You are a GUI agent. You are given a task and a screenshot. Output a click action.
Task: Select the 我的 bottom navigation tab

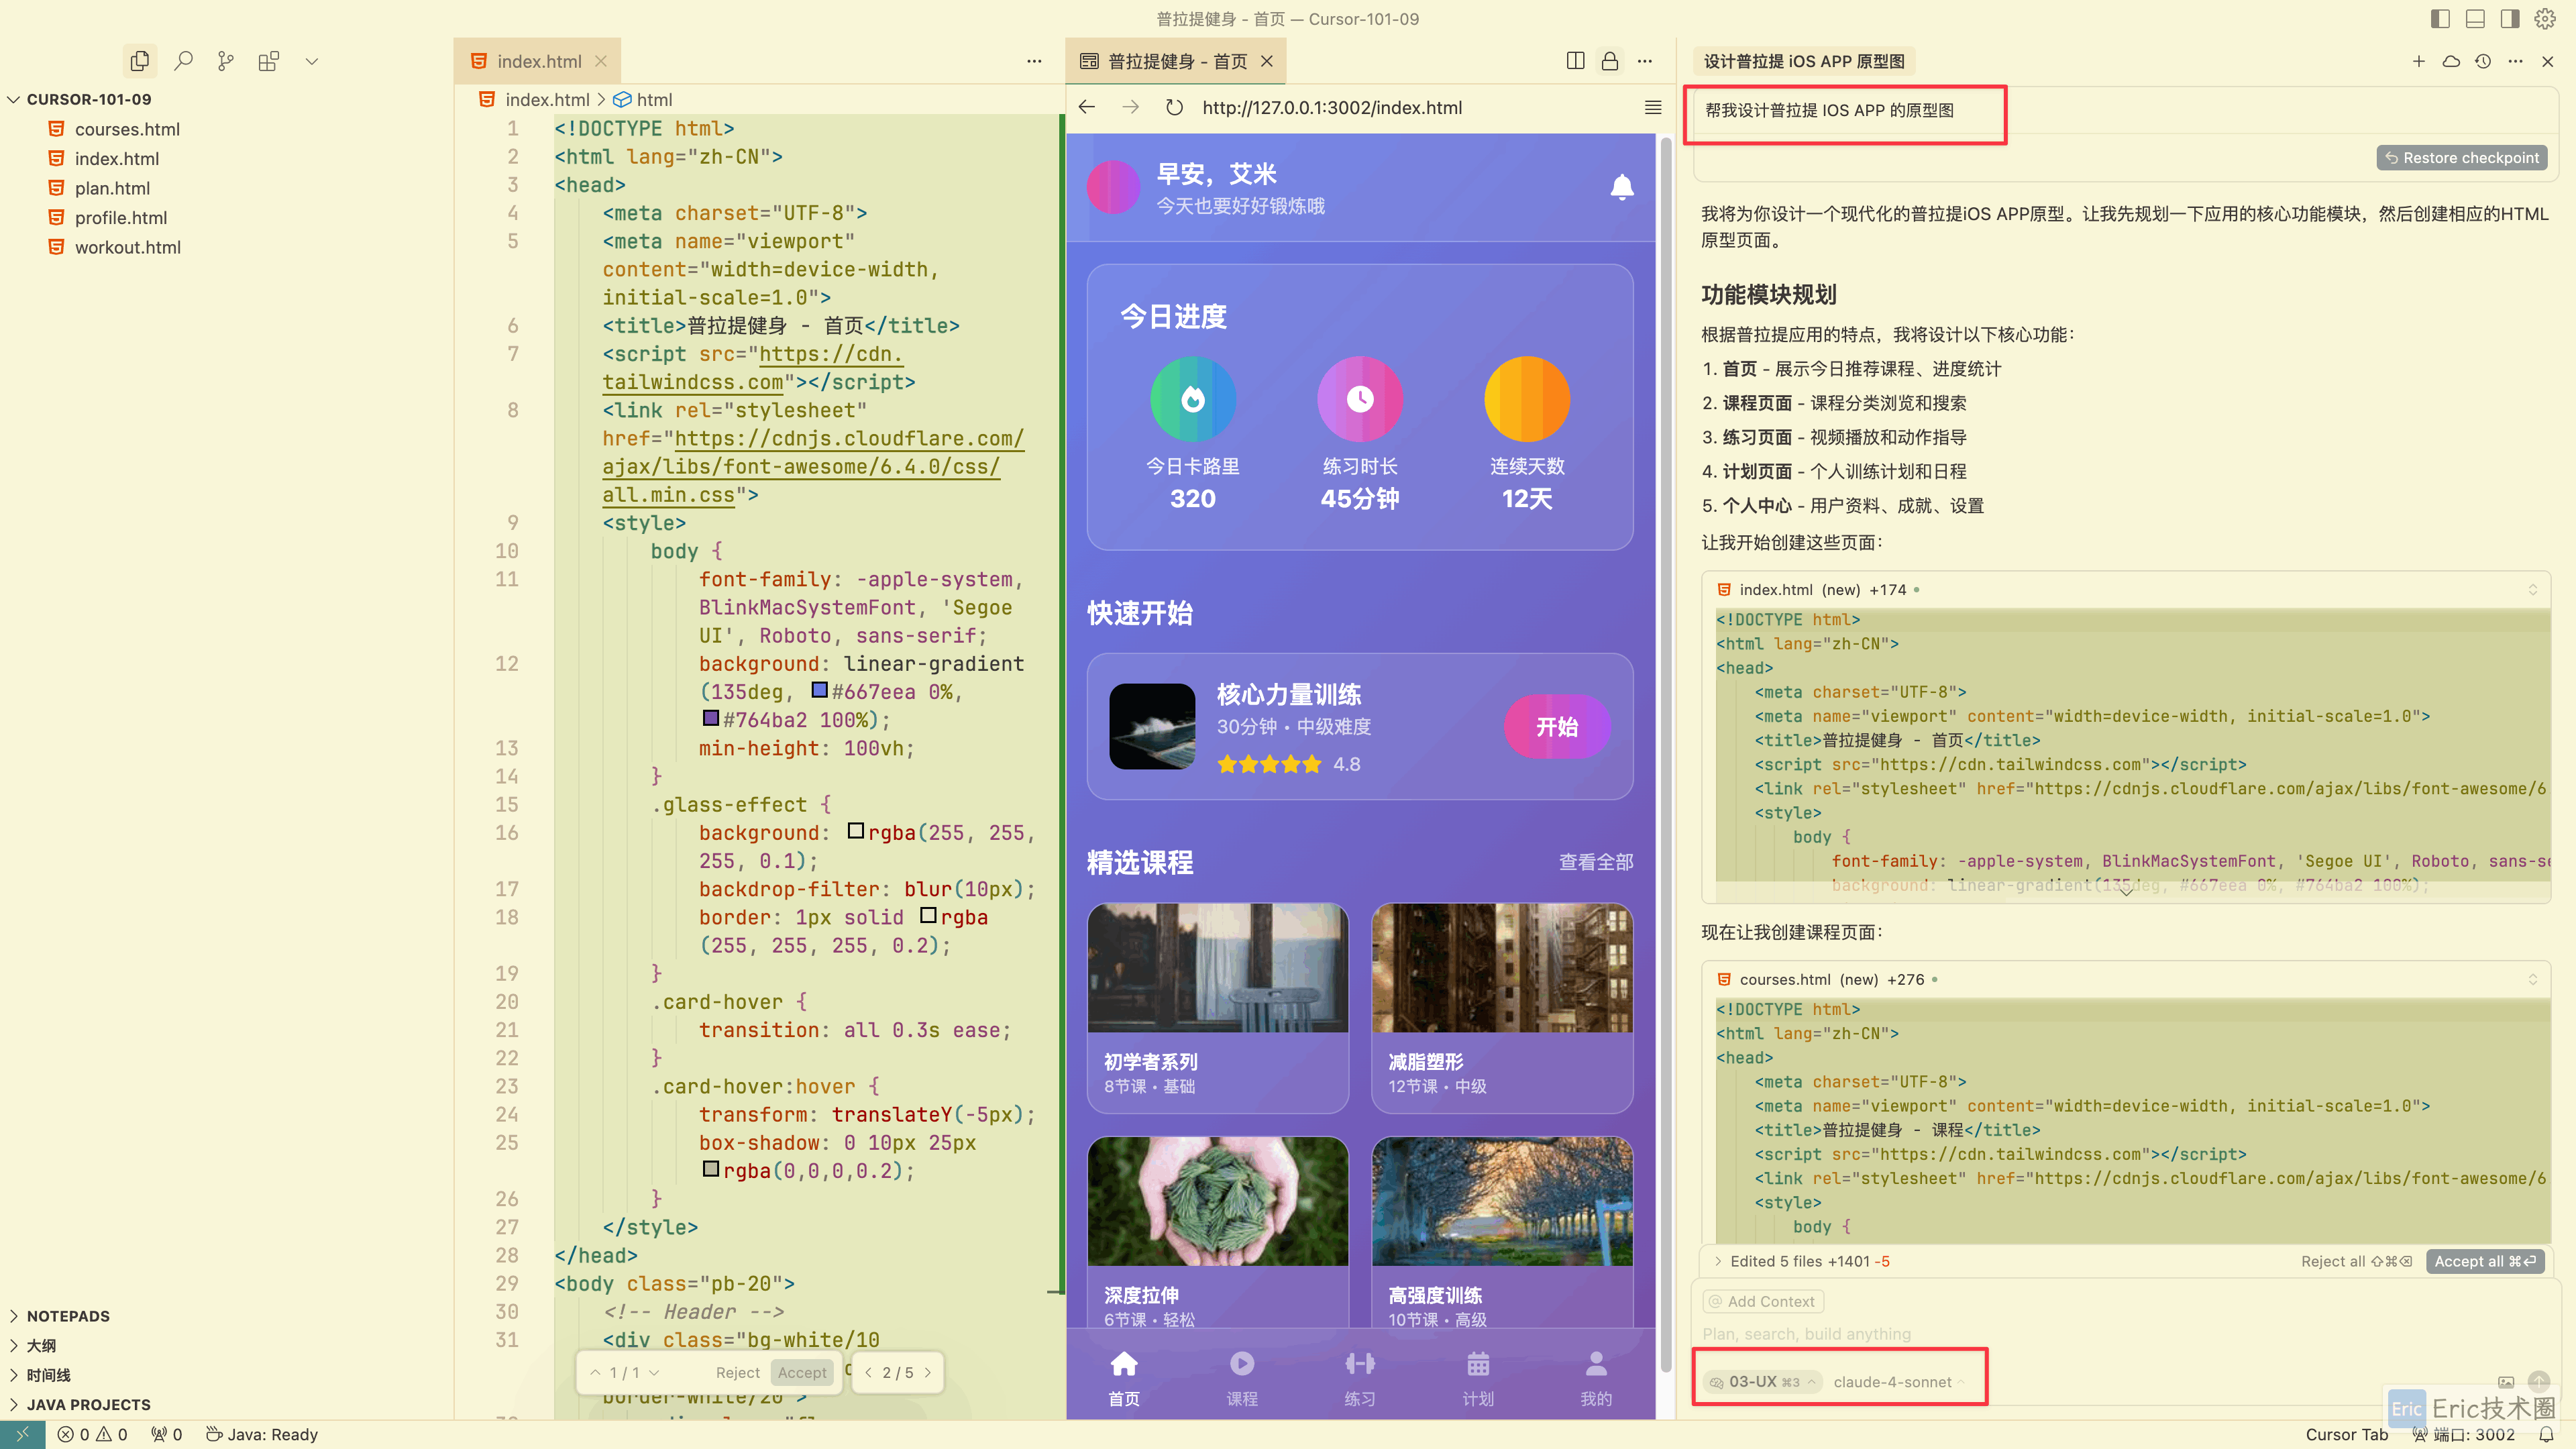tap(1596, 1378)
